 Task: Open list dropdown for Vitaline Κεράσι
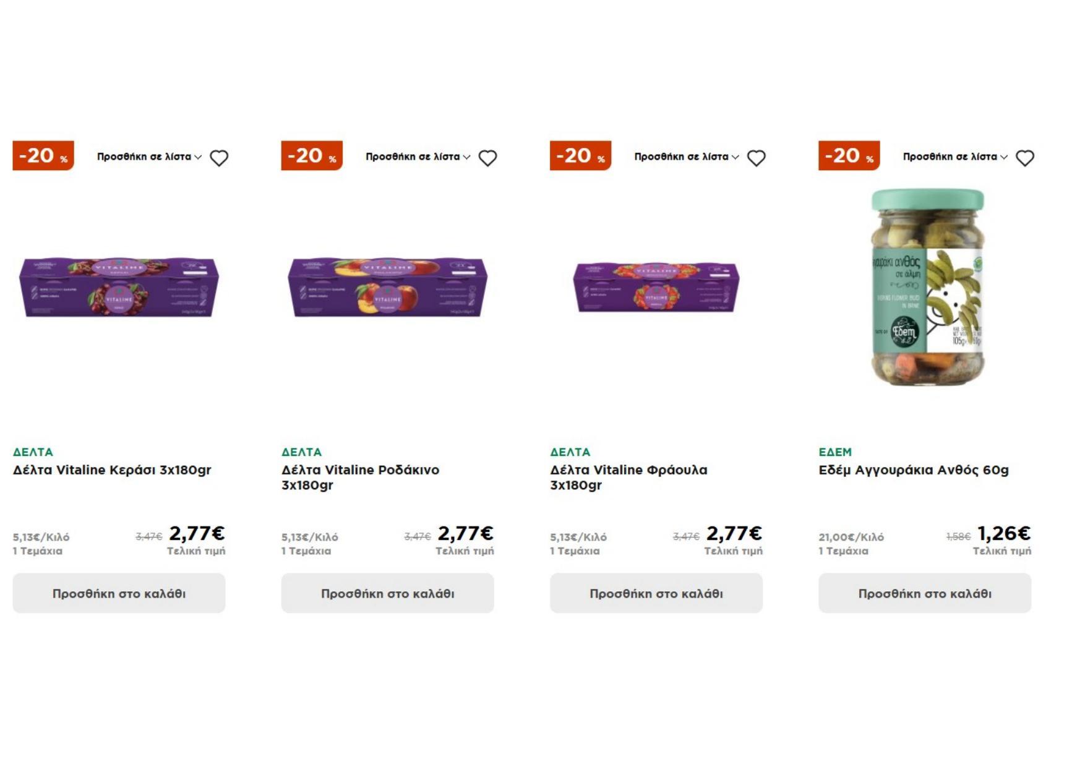click(x=149, y=157)
